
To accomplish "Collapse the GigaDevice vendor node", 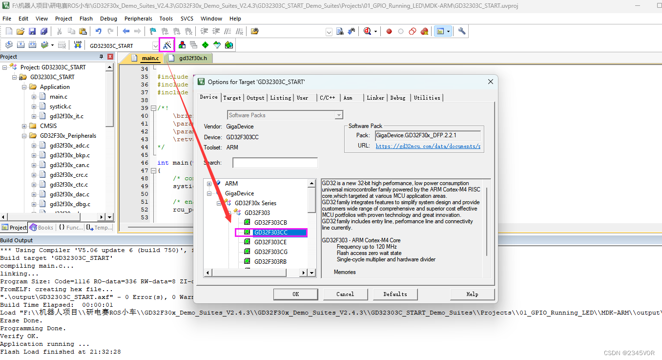I will pyautogui.click(x=209, y=193).
